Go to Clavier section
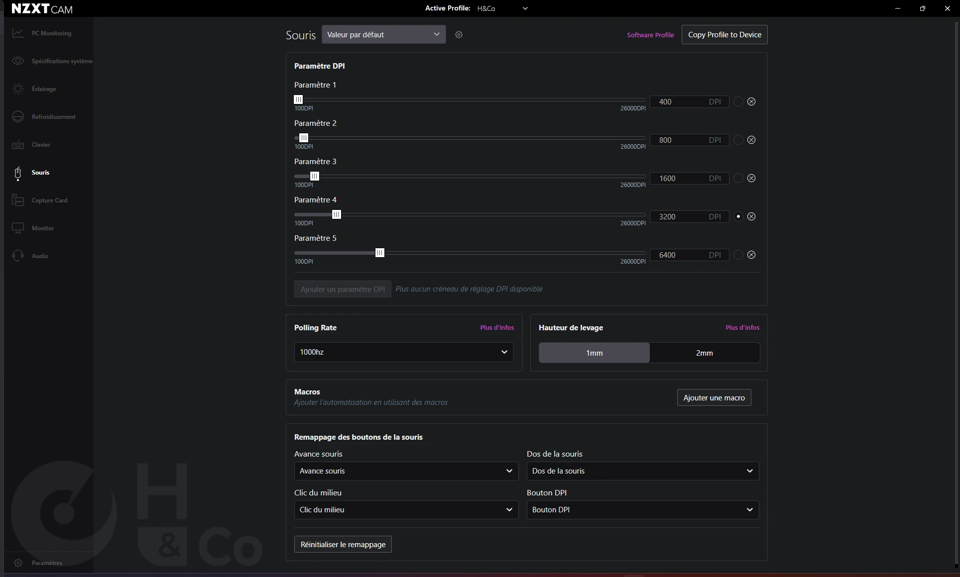The height and width of the screenshot is (577, 960). [41, 144]
